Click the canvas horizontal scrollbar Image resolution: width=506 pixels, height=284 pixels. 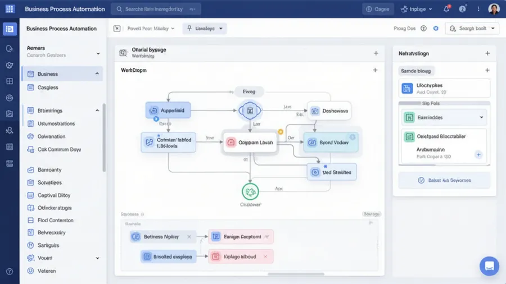point(296,274)
